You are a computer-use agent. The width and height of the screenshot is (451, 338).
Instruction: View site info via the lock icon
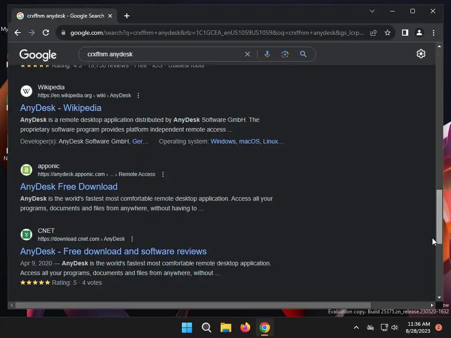pos(63,33)
